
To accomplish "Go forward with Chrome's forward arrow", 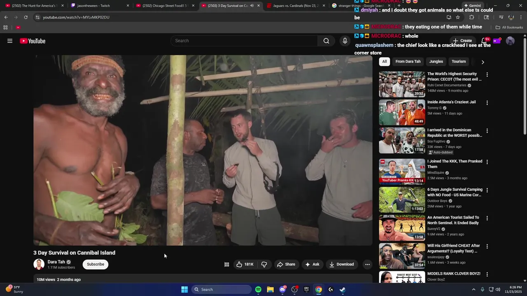I will coord(16,17).
